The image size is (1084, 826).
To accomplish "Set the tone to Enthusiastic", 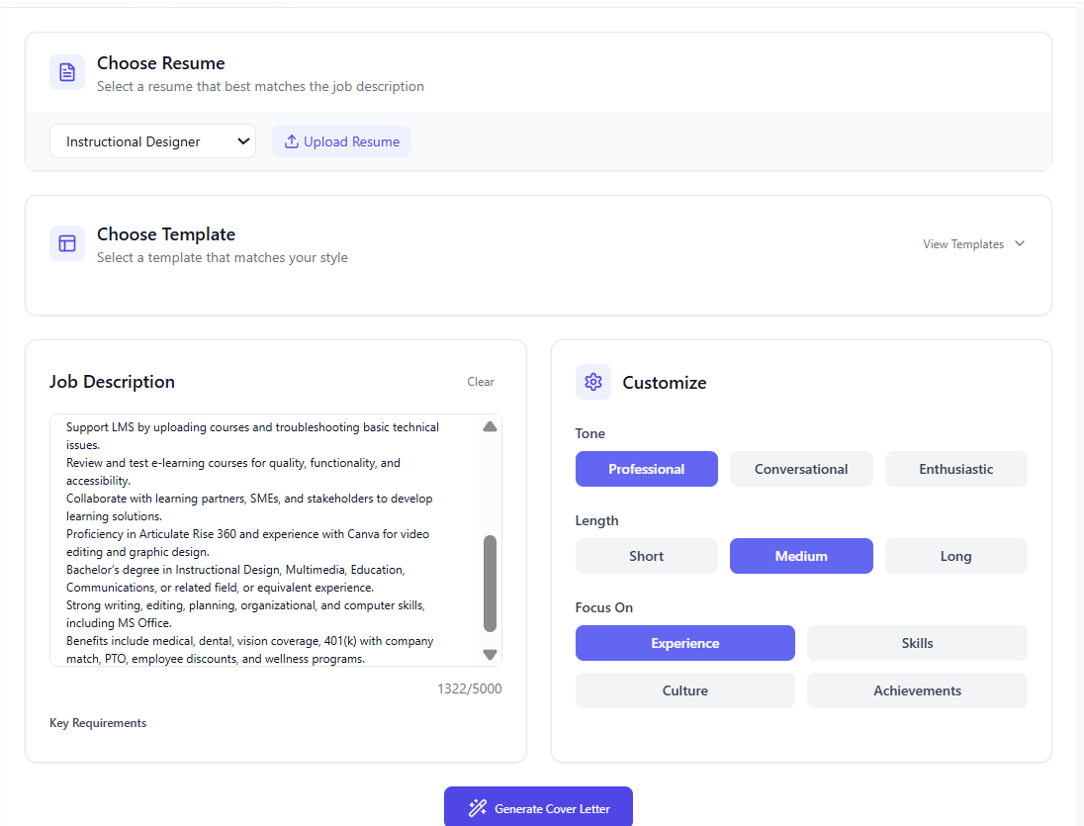I will pyautogui.click(x=955, y=468).
